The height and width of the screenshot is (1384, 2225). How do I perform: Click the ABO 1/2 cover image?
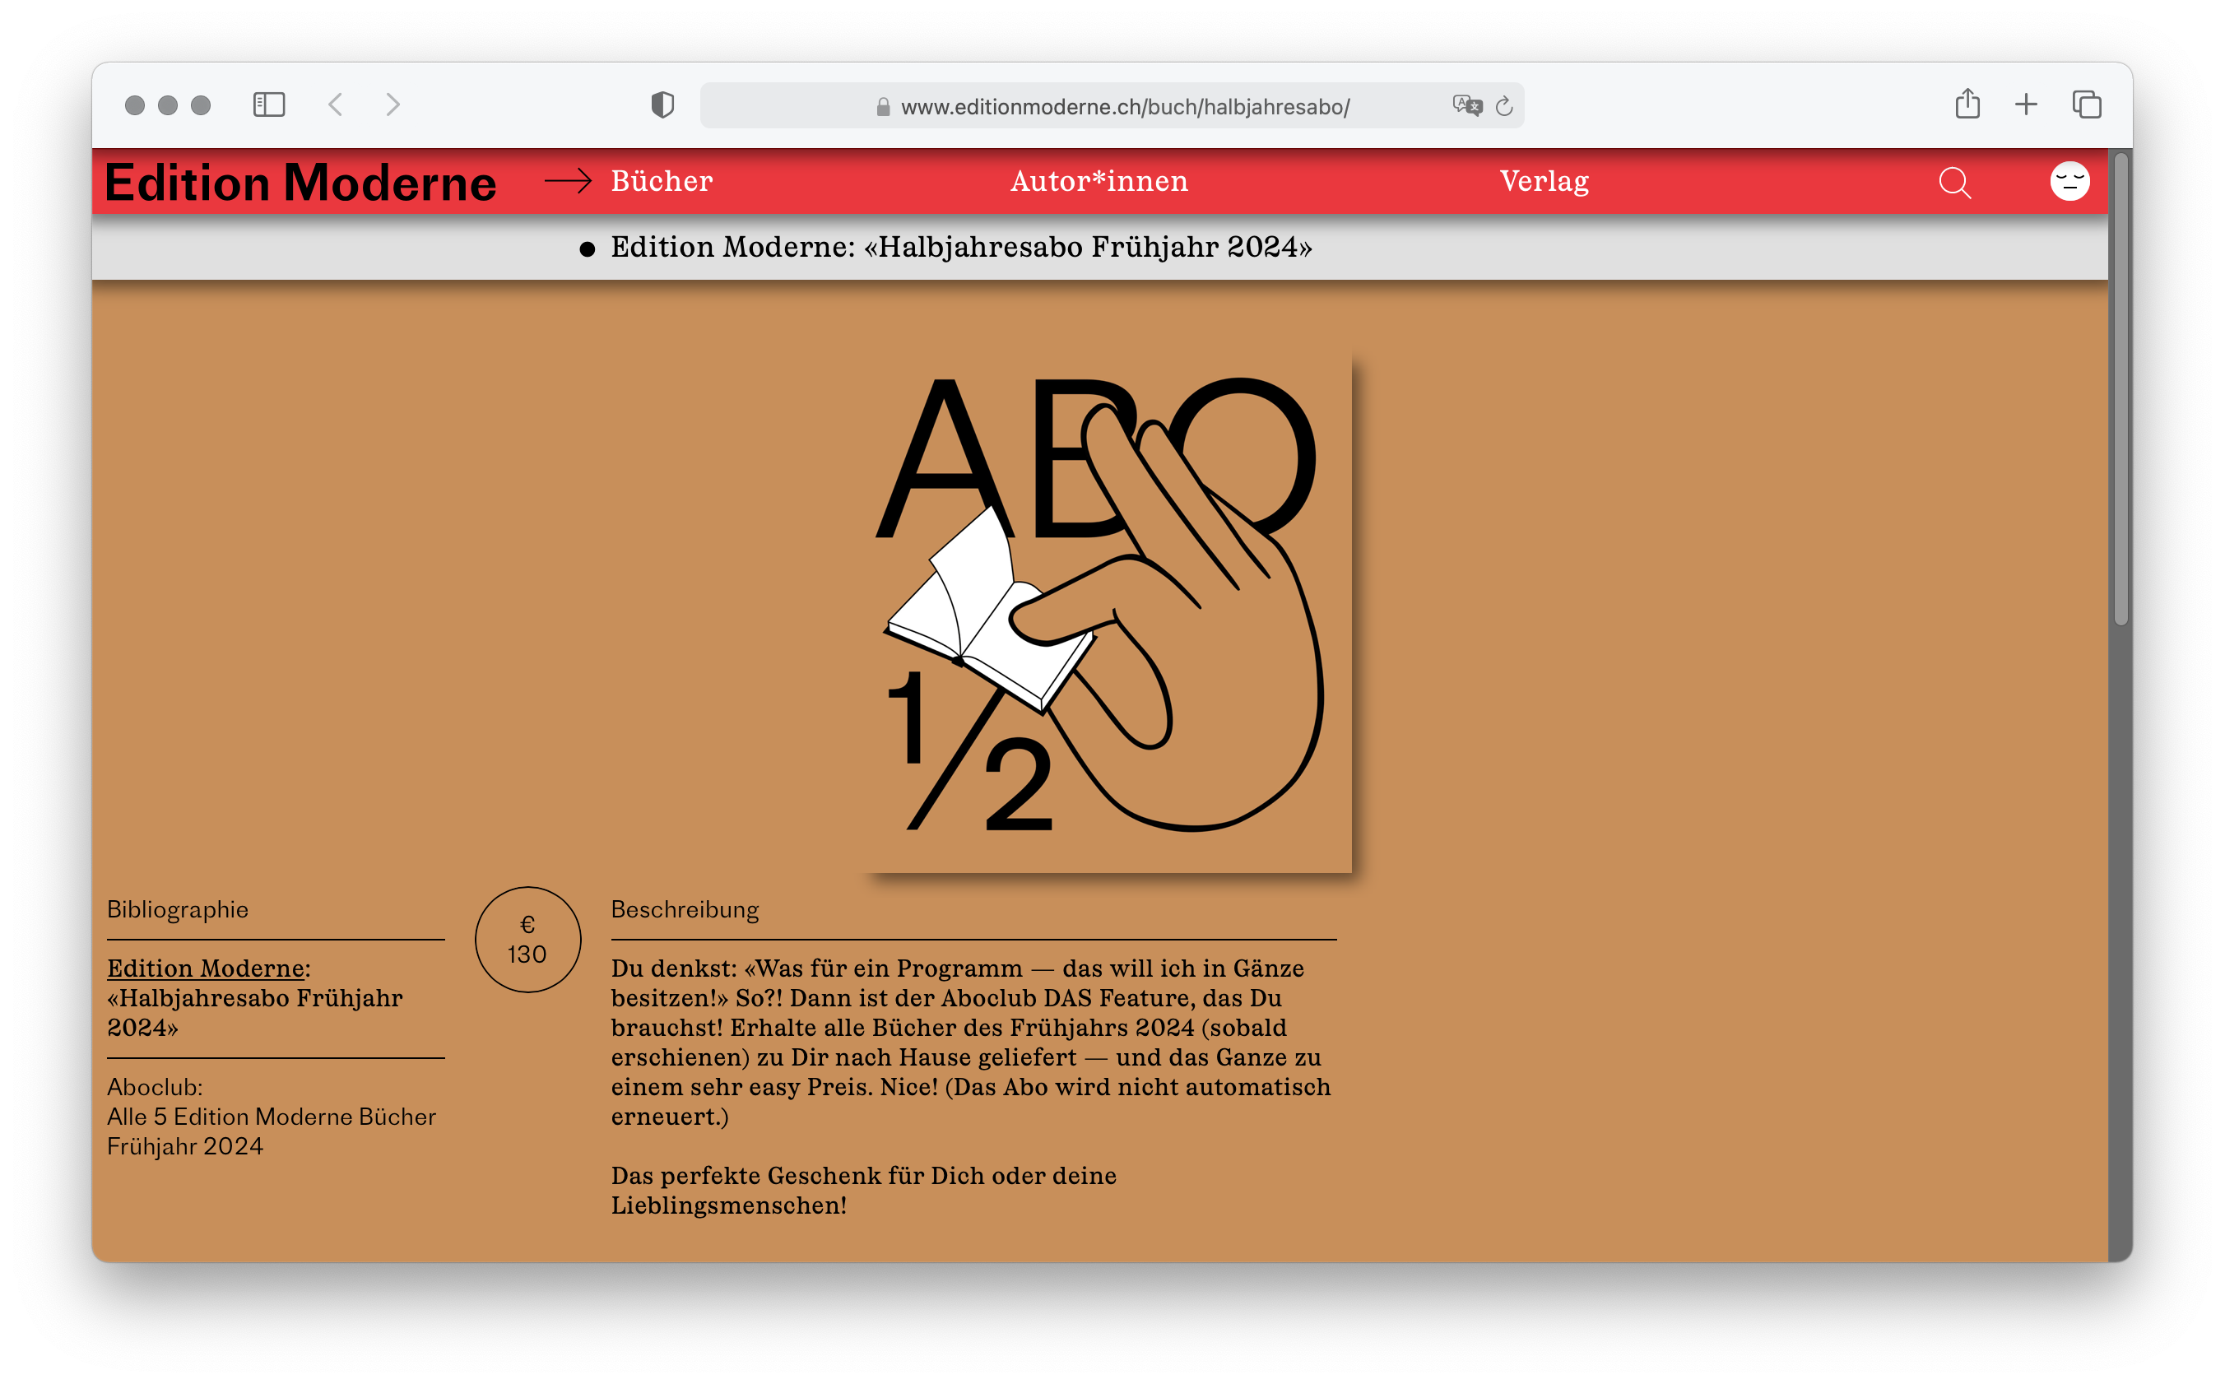(x=1108, y=611)
